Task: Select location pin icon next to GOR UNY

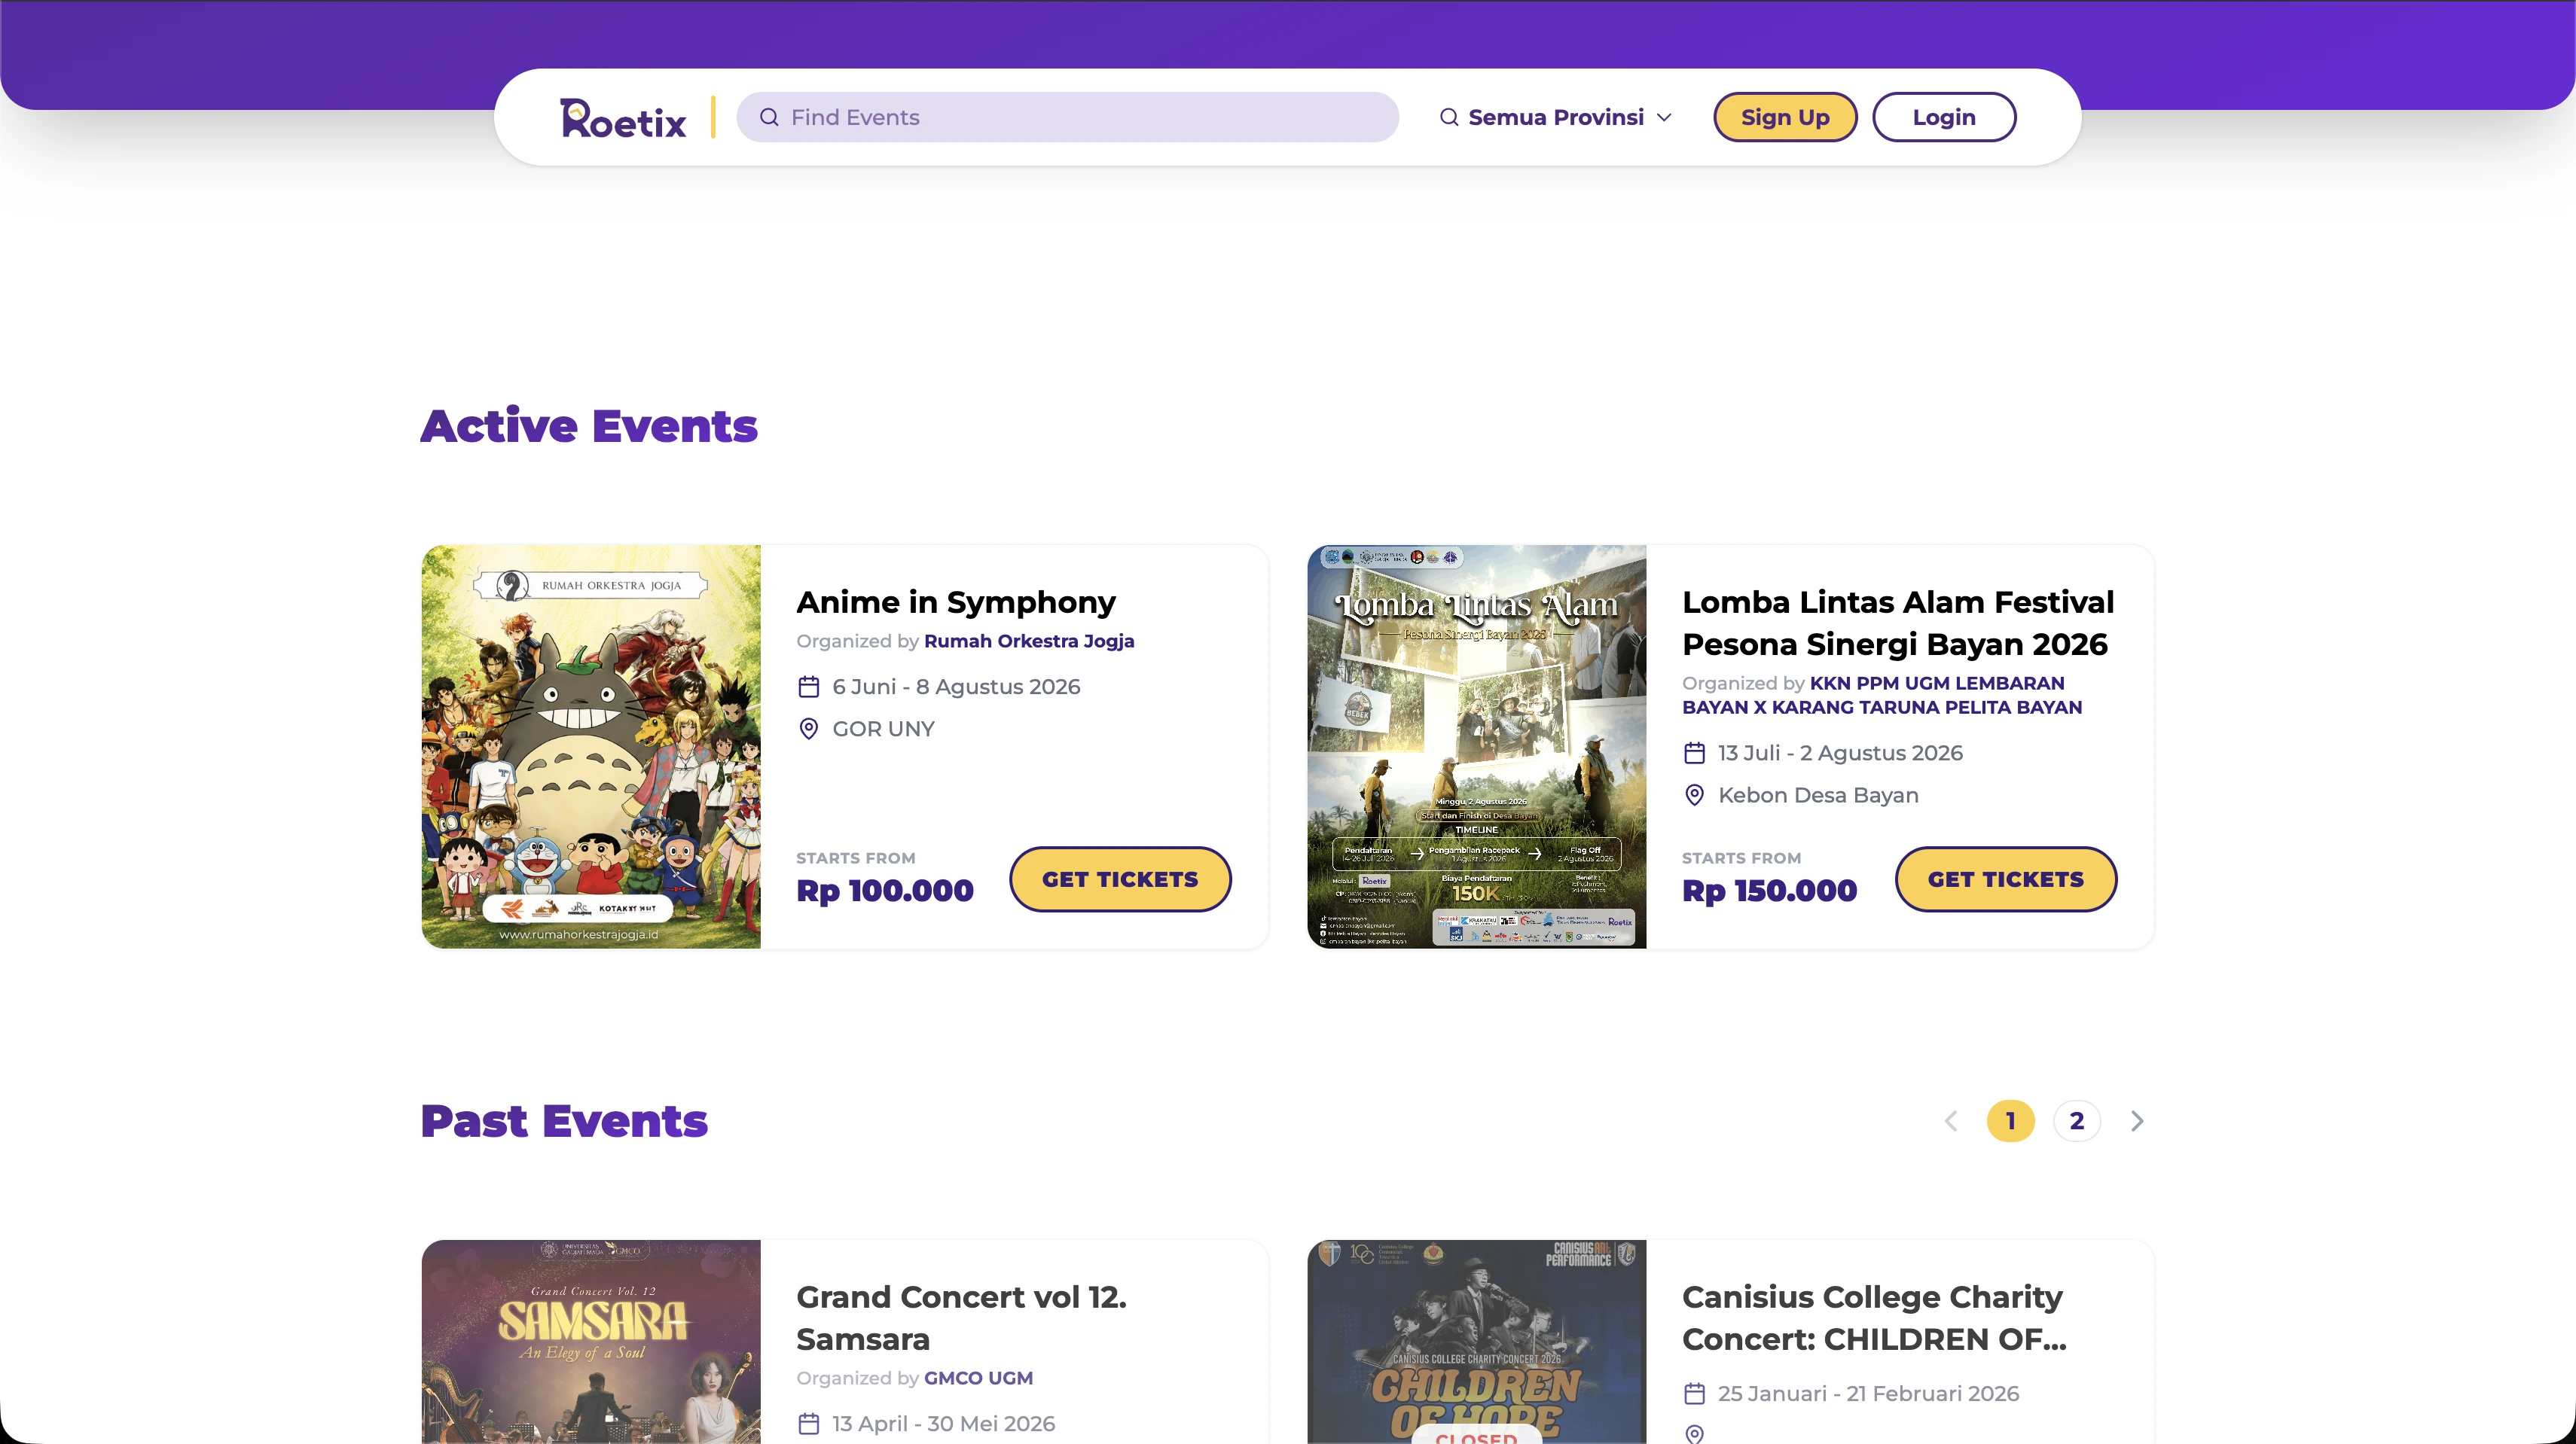Action: (x=809, y=729)
